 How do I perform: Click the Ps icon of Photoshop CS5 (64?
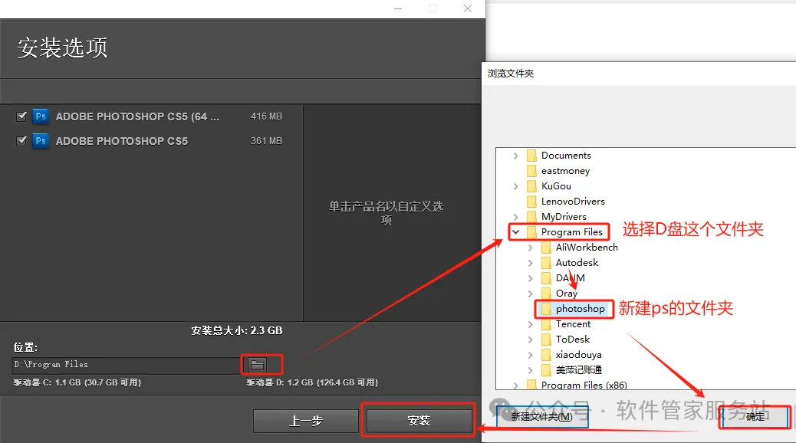(x=41, y=116)
